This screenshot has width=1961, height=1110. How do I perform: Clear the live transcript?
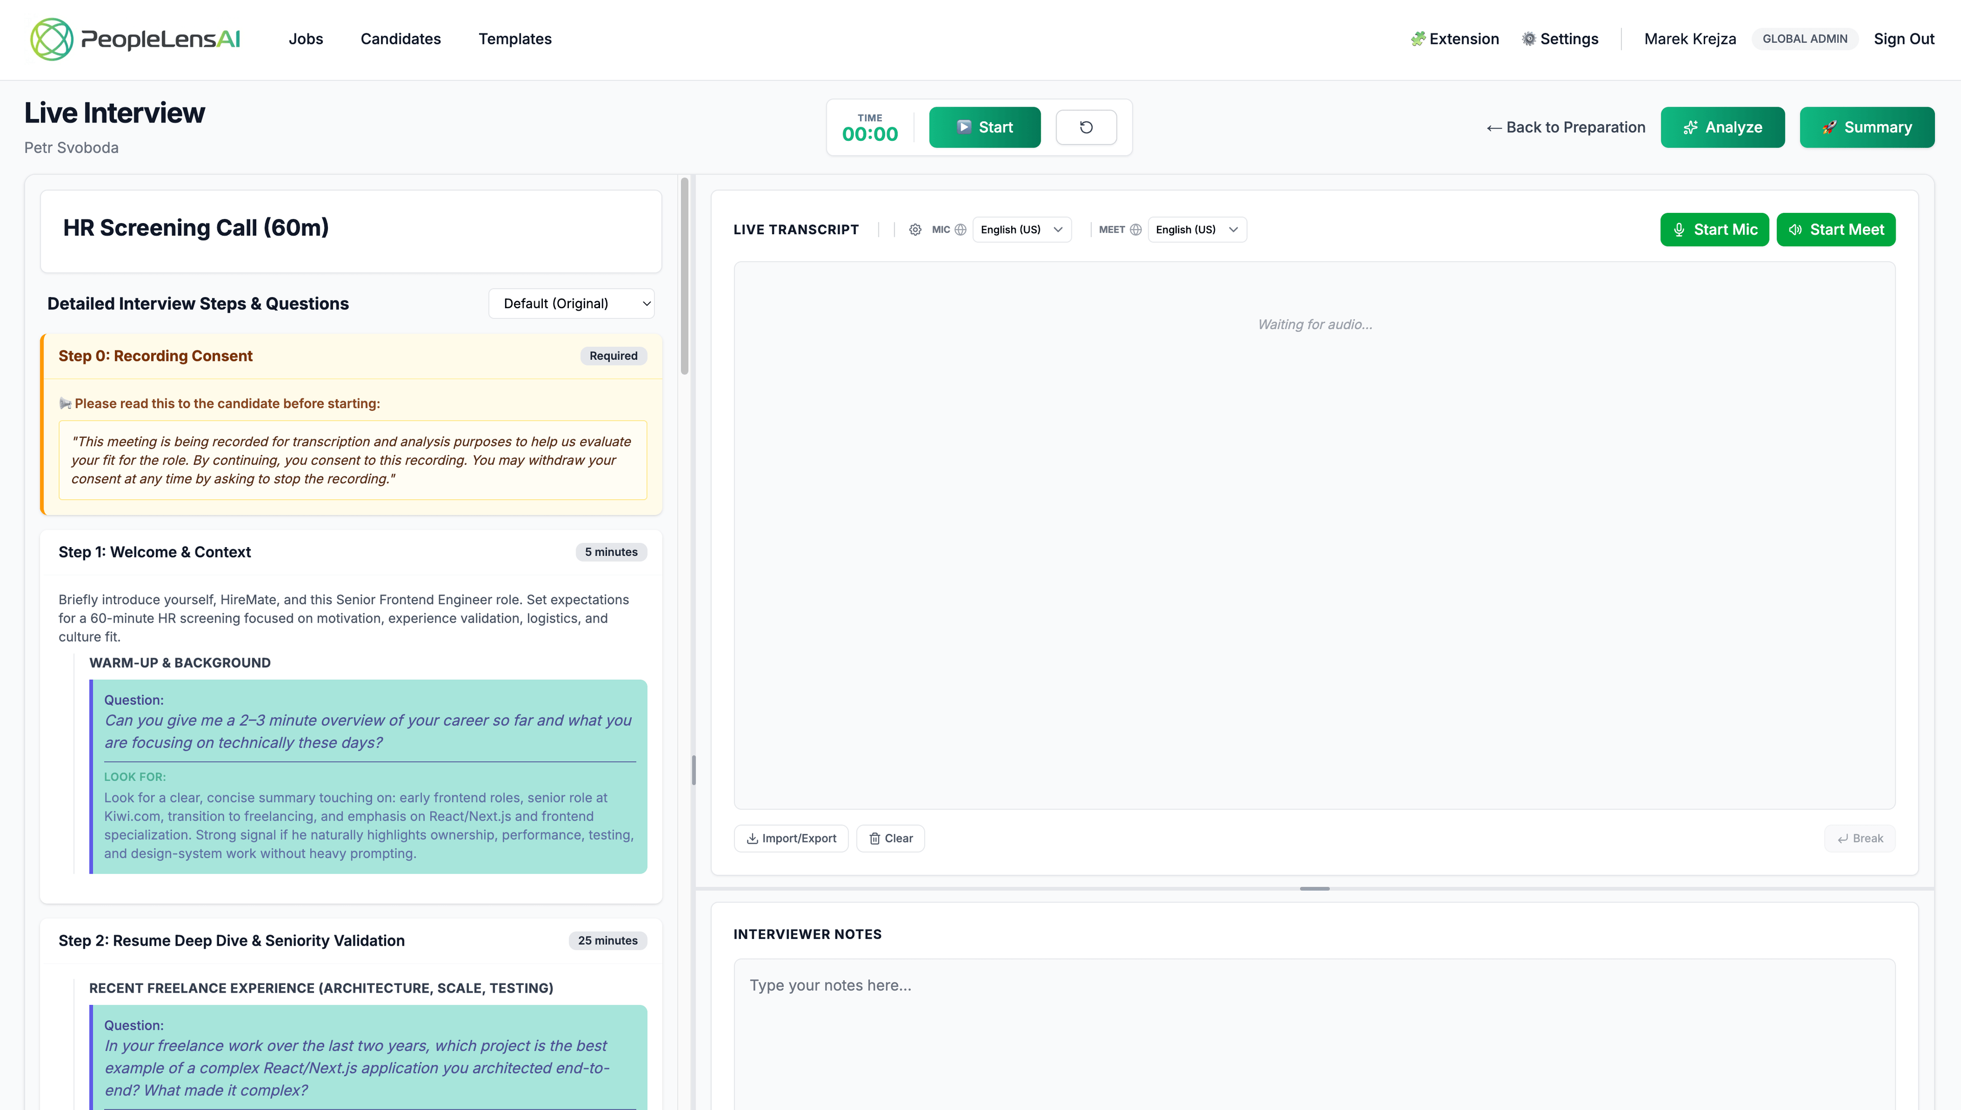pos(890,838)
